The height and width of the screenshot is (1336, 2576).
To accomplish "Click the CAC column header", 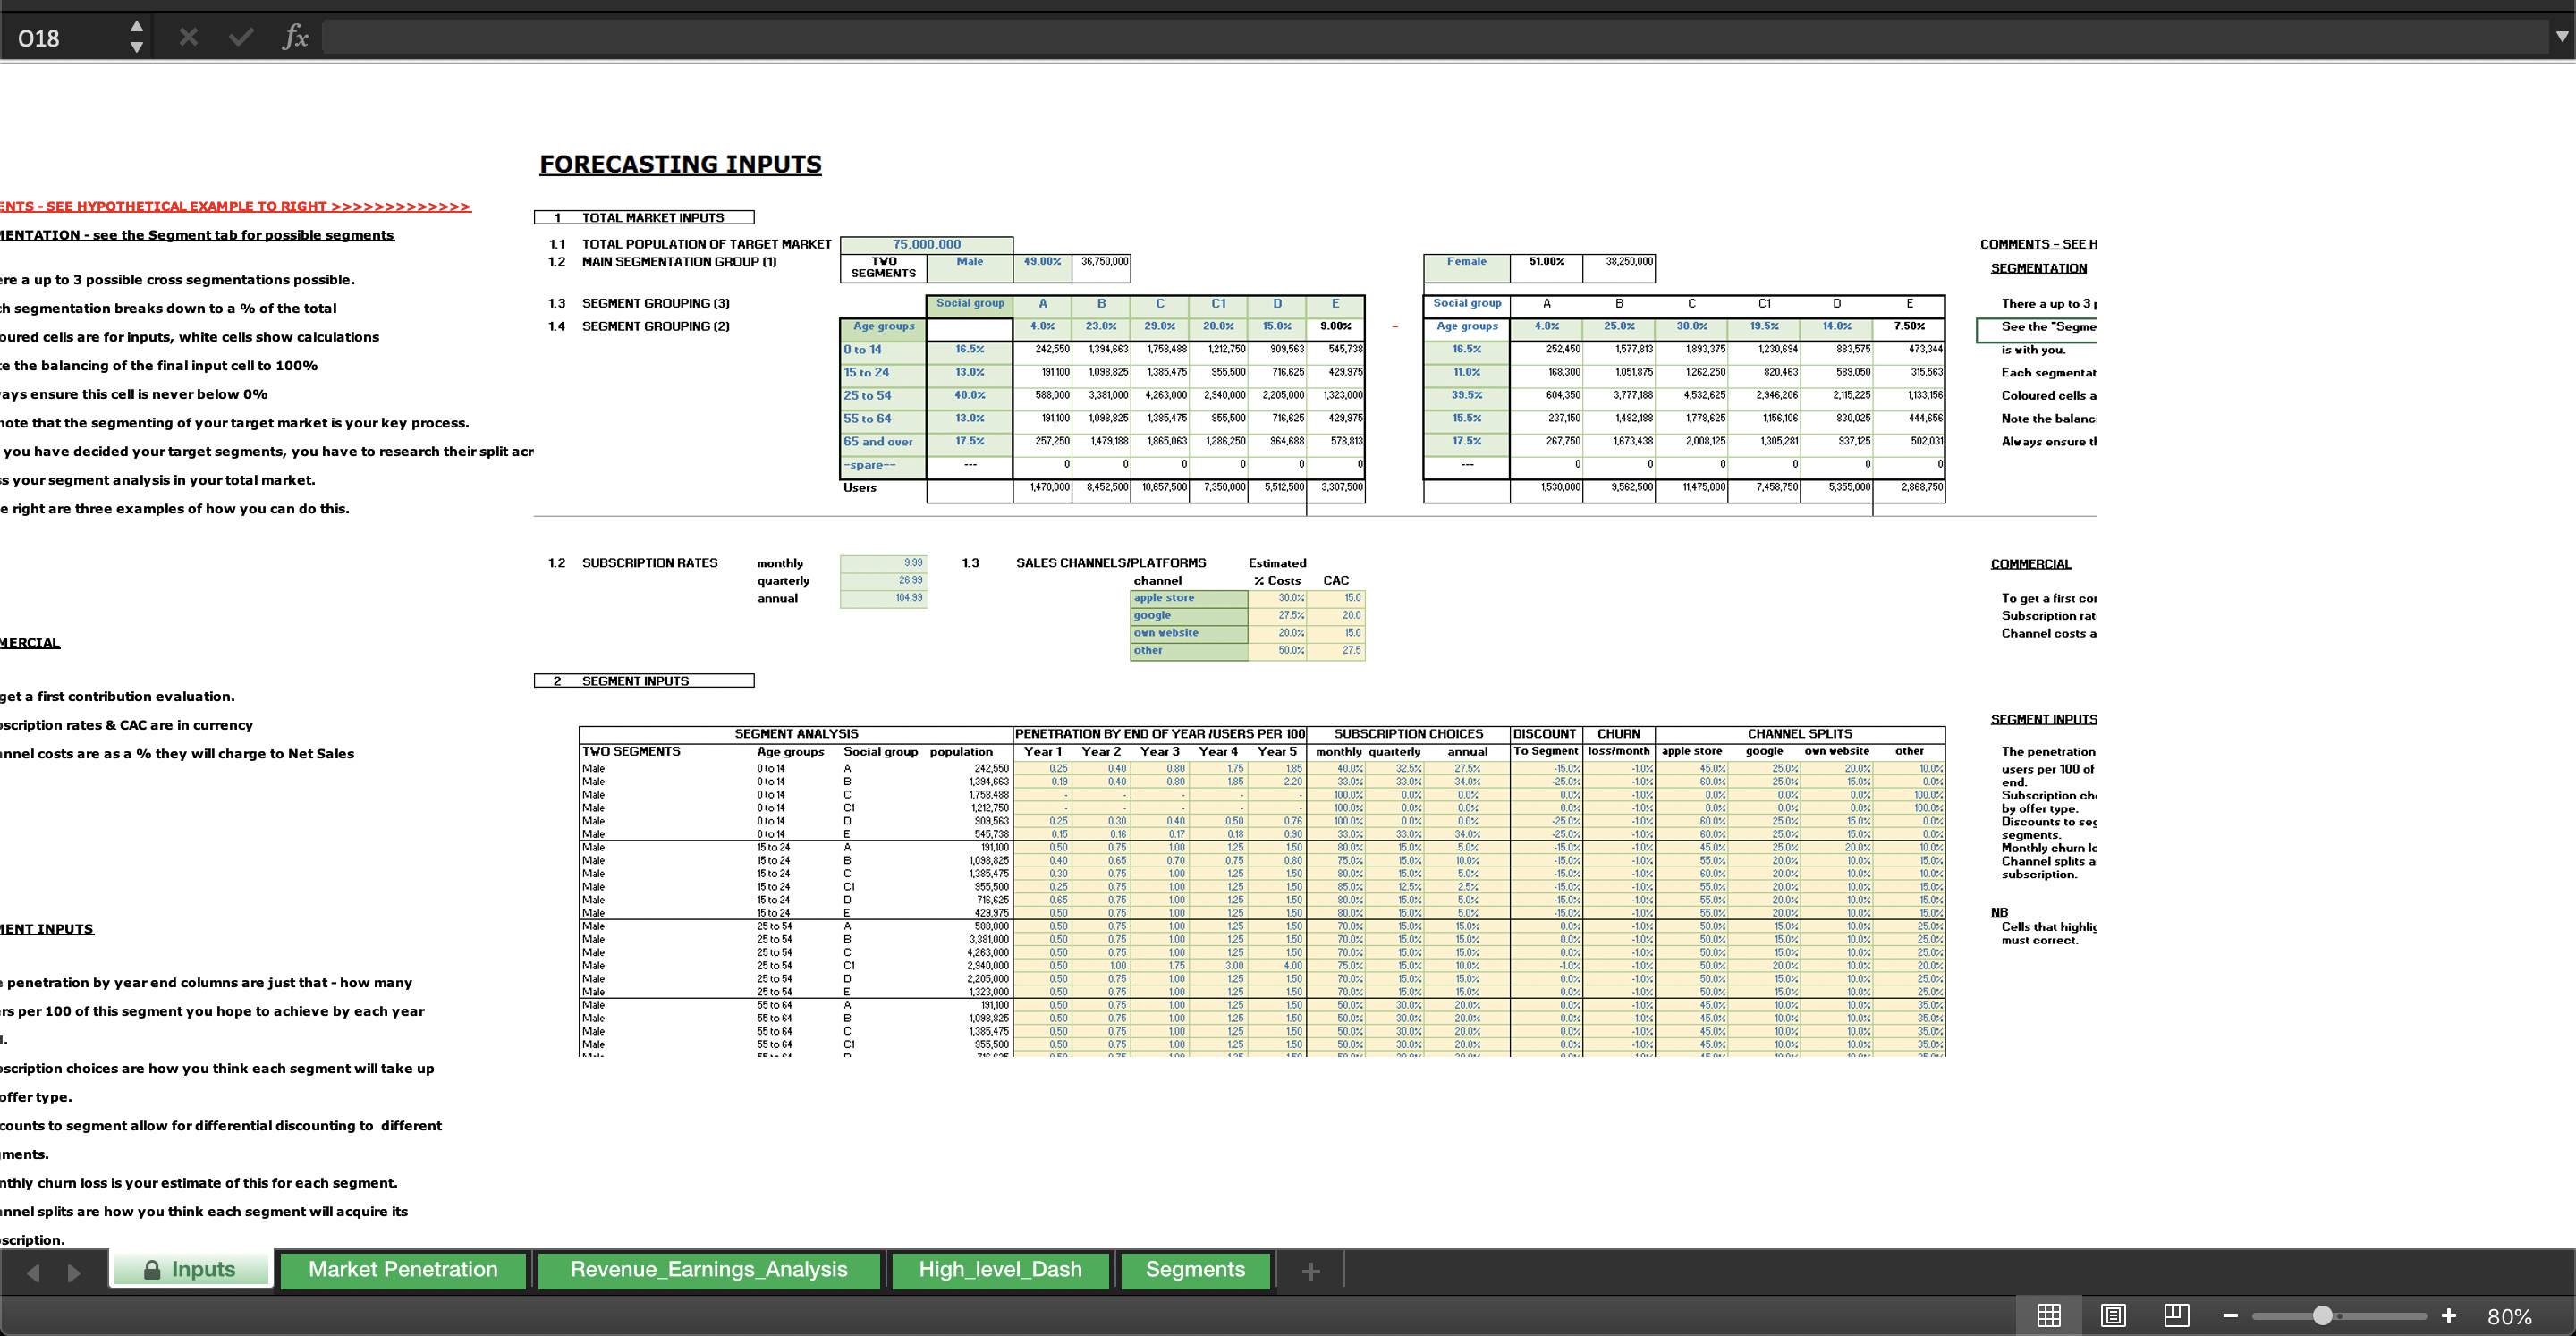I will pos(1336,580).
